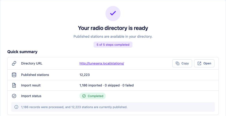Click the database icon beside Published stations

coord(14,75)
